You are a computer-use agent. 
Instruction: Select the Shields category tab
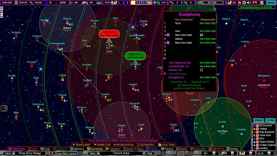182,149
